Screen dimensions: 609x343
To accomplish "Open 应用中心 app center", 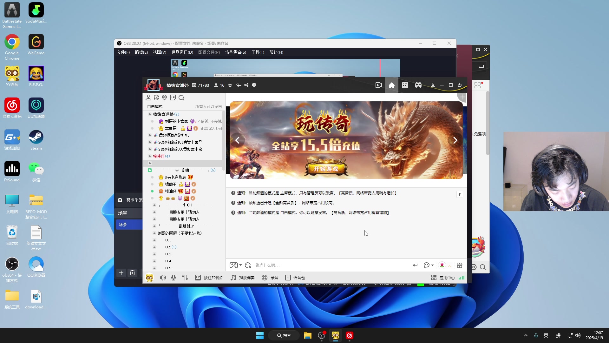I will coord(443,278).
